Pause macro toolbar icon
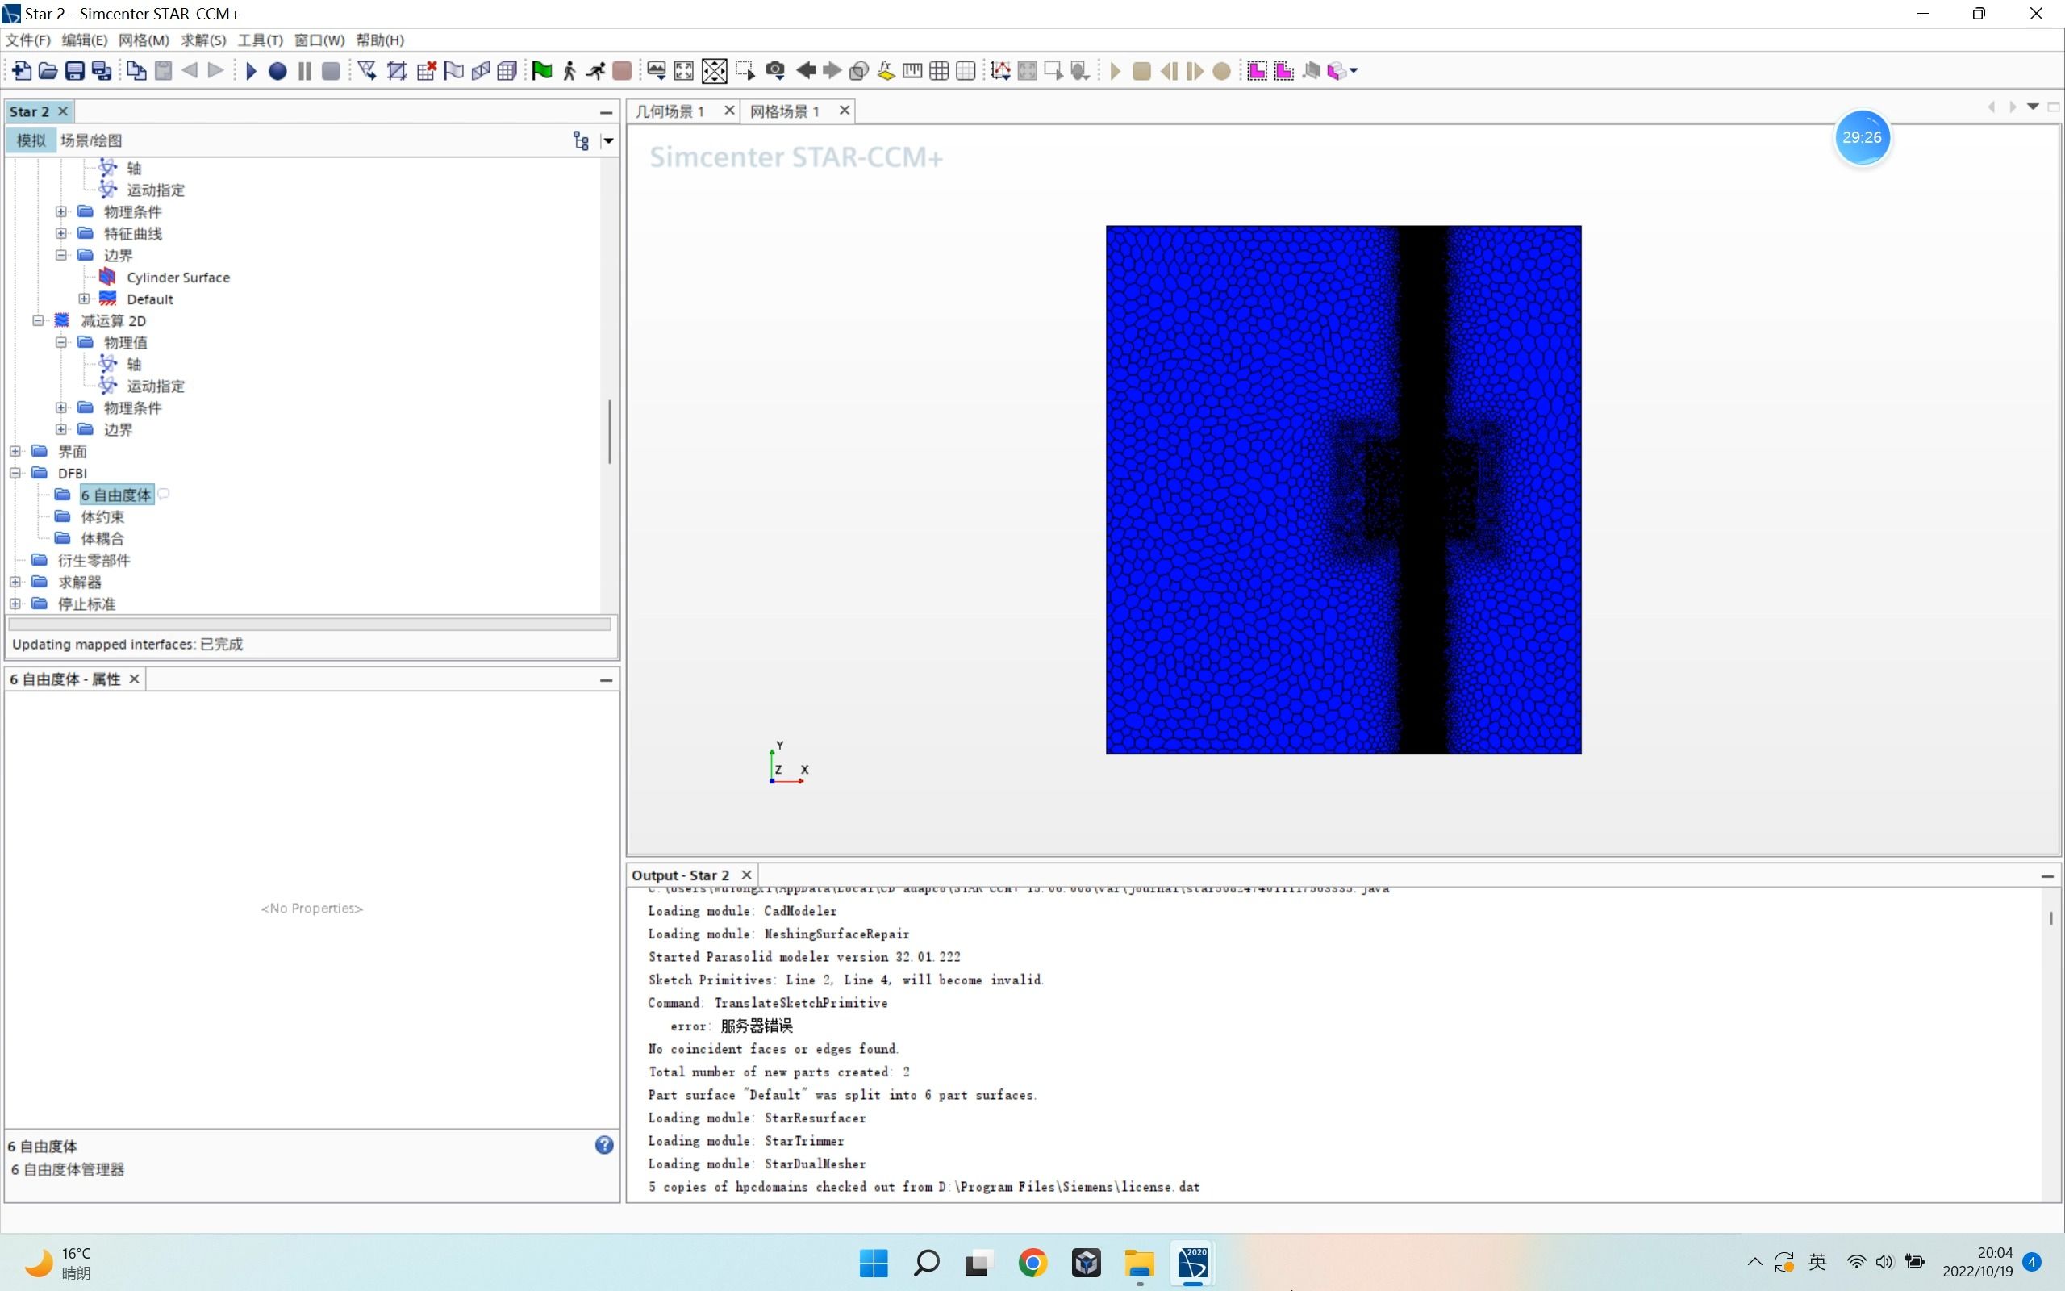Image resolution: width=2065 pixels, height=1291 pixels. click(305, 71)
